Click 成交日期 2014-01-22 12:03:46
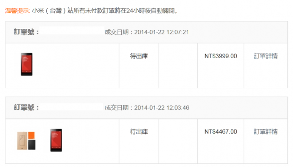293x167 pixels. (x=147, y=108)
